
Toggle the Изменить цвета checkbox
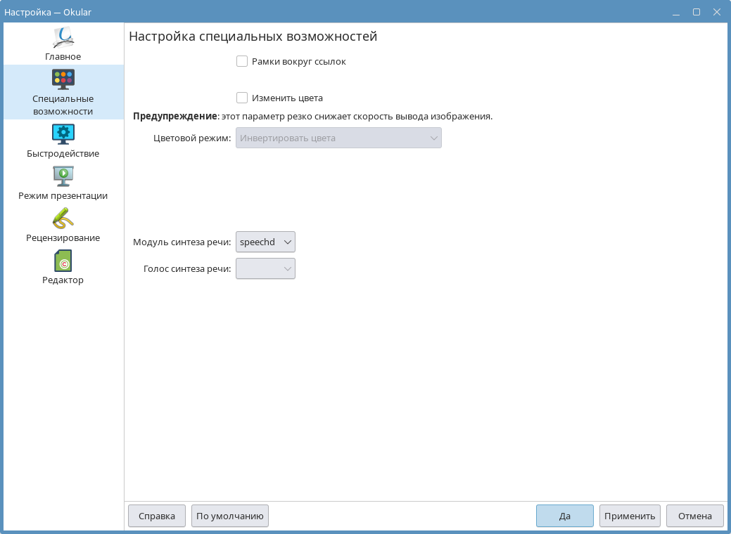[242, 98]
